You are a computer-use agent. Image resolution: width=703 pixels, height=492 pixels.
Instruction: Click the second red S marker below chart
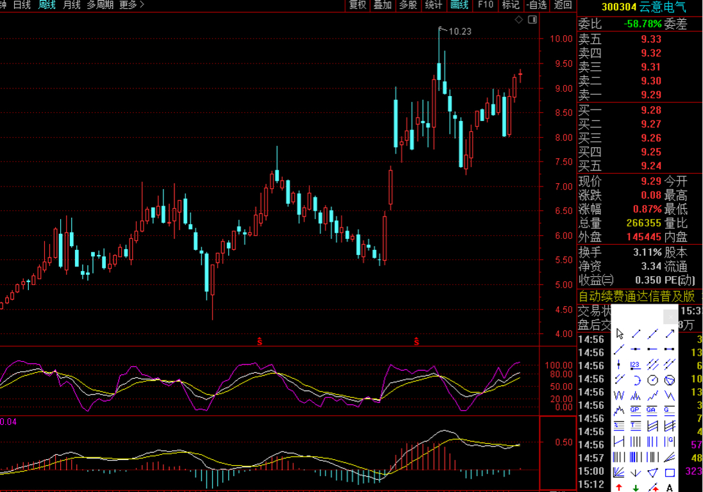pyautogui.click(x=416, y=342)
